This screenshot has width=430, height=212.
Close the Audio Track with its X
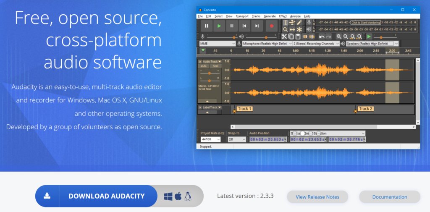tap(200, 62)
